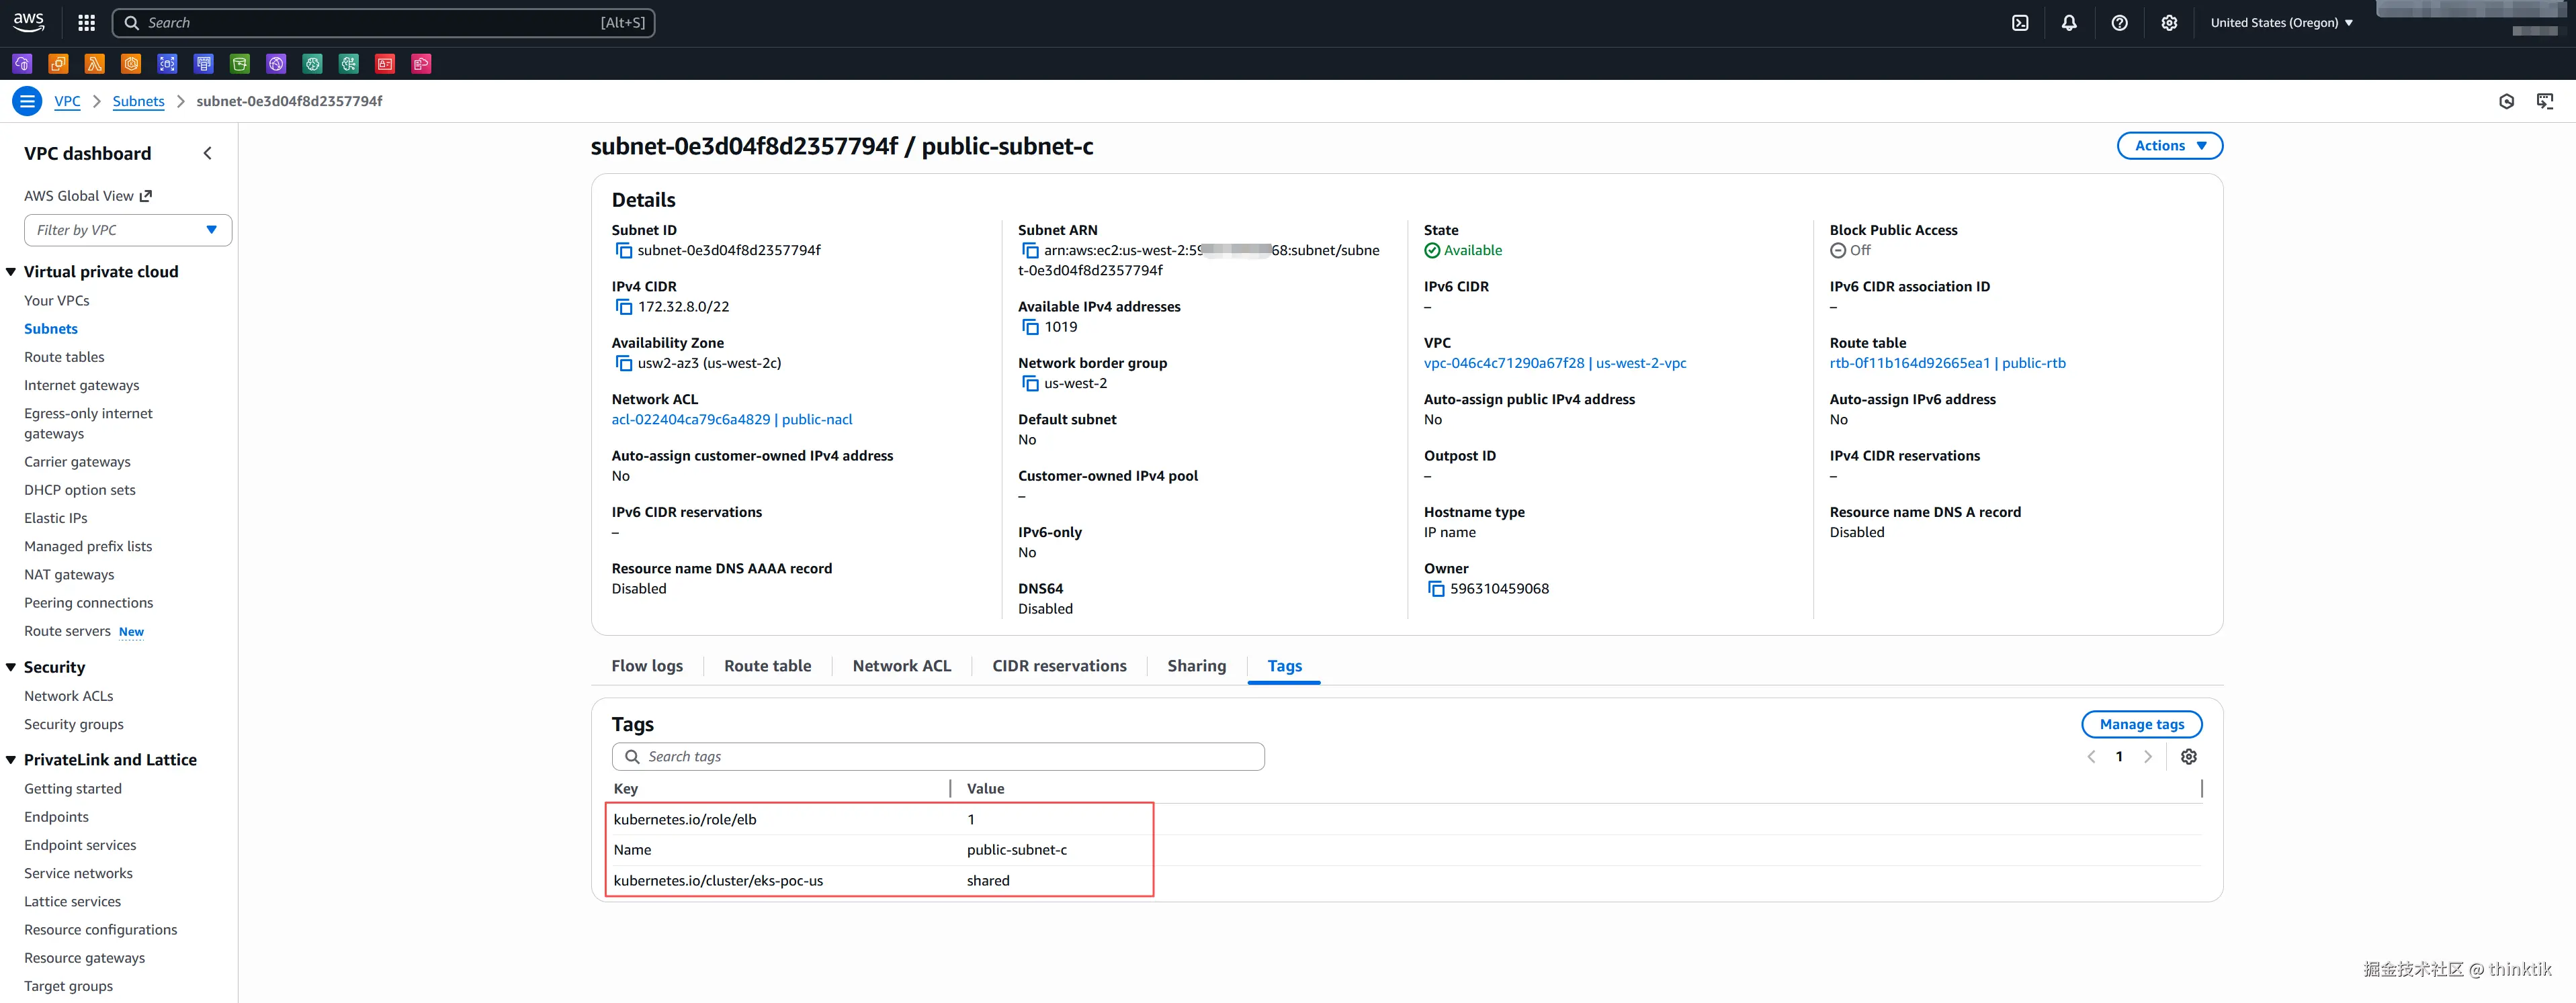Copy the IPv4 CIDR 172.32.8.0/22
Screen dimensions: 2576x1003
623,307
